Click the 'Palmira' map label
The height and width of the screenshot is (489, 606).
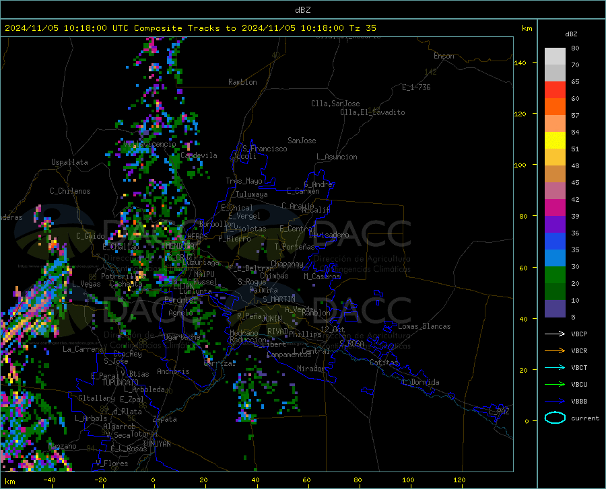click(263, 289)
